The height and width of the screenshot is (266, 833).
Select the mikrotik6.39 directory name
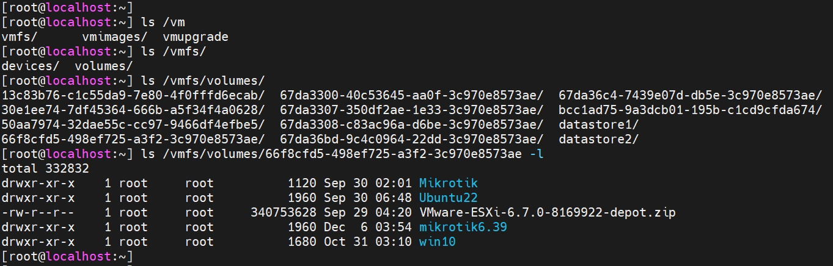pyautogui.click(x=463, y=227)
